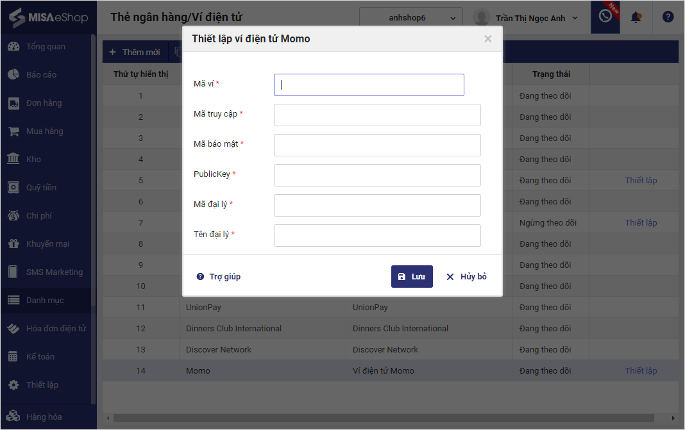Open Danh mục list icon

coord(13,301)
